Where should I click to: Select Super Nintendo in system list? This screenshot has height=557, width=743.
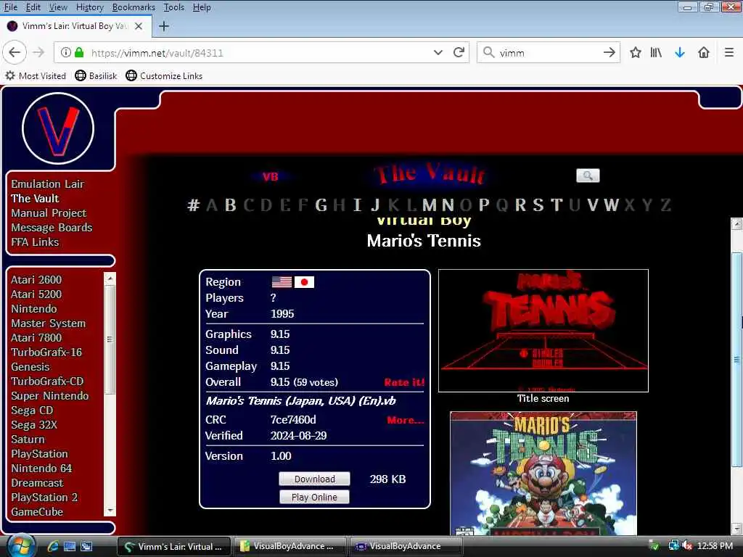click(x=50, y=395)
